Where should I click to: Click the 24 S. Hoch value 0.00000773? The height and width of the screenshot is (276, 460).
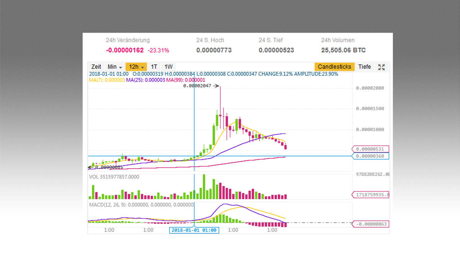tap(214, 50)
